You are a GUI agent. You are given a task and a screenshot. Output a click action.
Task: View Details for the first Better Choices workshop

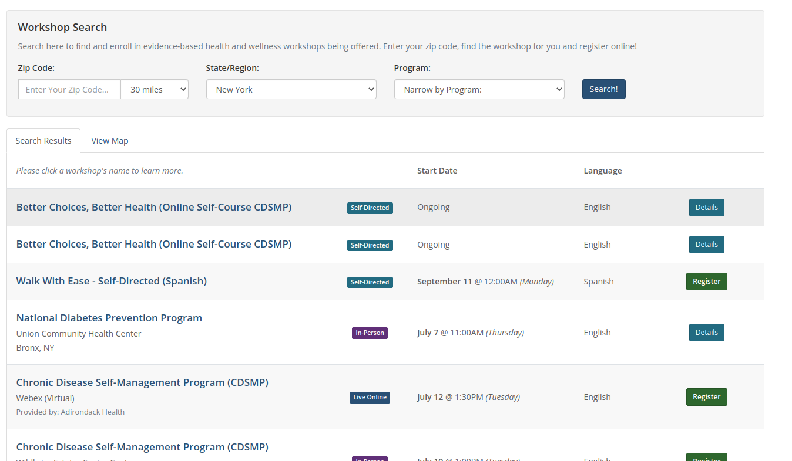[706, 207]
